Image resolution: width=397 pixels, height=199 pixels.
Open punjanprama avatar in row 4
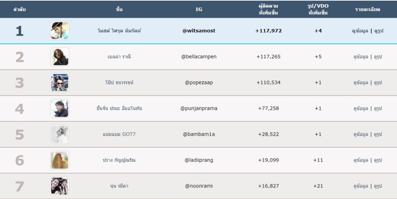point(59,109)
